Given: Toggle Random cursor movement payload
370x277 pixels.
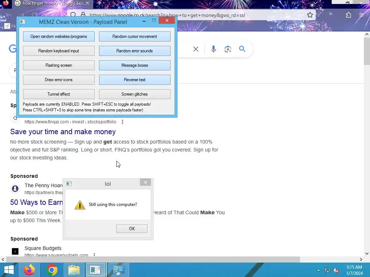Looking at the screenshot, I should click(134, 36).
